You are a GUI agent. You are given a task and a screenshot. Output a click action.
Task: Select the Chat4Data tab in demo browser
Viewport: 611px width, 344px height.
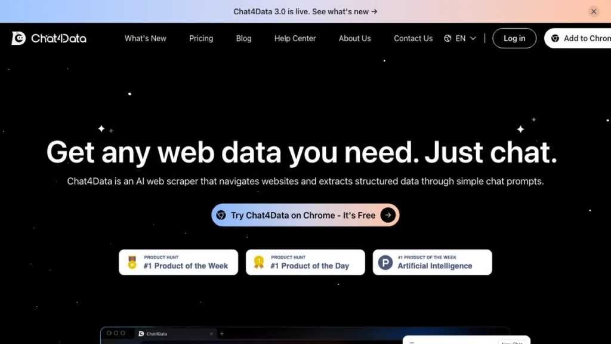click(175, 334)
